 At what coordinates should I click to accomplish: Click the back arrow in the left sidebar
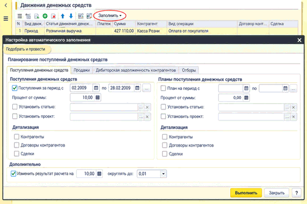[x=6, y=6]
